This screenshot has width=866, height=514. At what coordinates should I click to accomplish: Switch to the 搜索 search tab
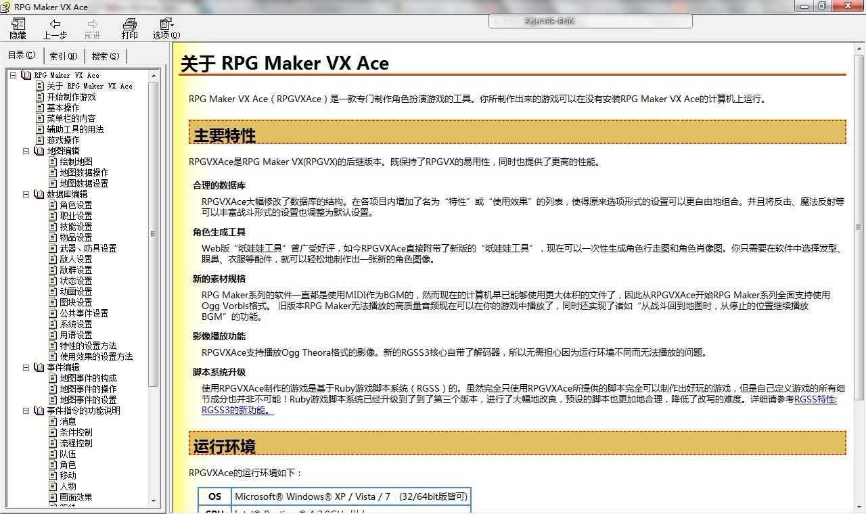(106, 56)
